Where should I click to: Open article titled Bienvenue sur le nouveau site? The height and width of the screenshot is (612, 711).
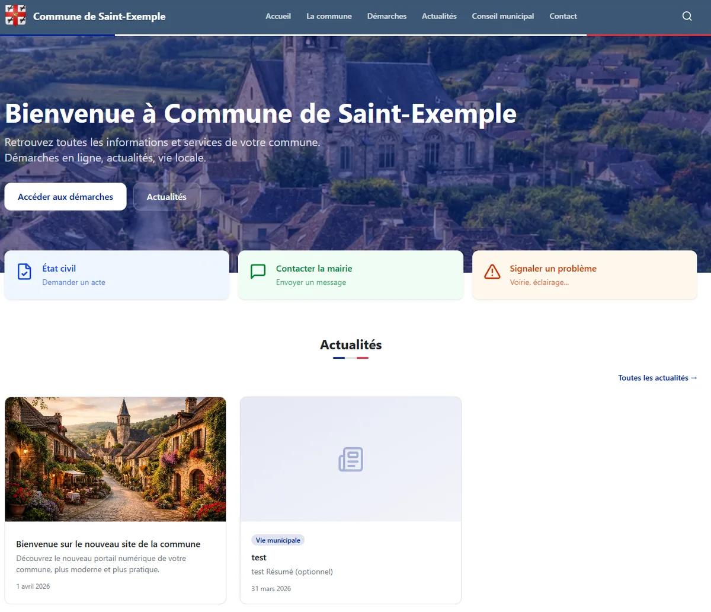[x=108, y=544]
